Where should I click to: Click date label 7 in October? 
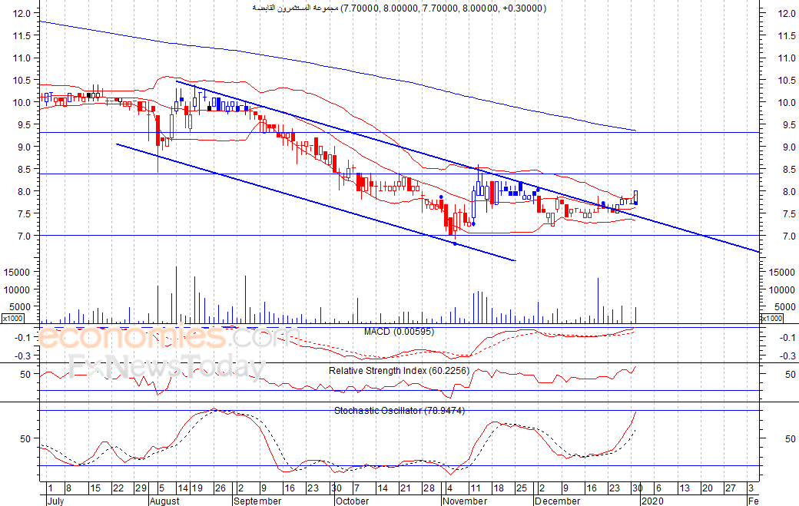pyautogui.click(x=356, y=488)
